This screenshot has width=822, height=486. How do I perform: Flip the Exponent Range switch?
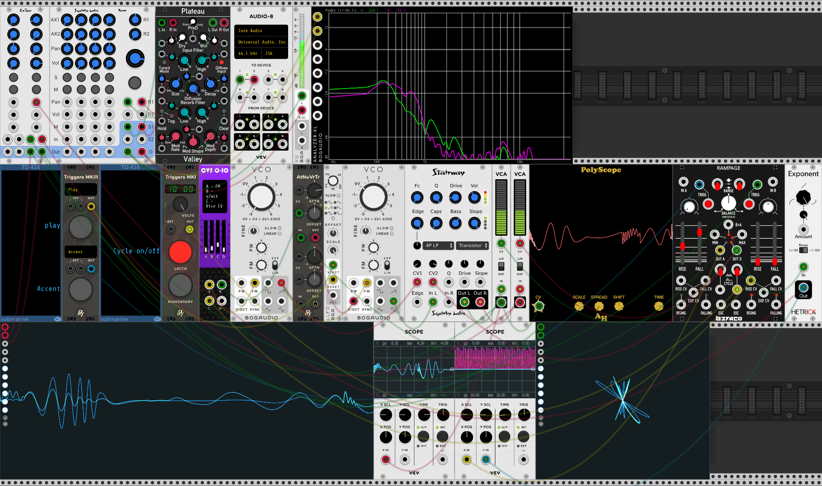tap(804, 250)
